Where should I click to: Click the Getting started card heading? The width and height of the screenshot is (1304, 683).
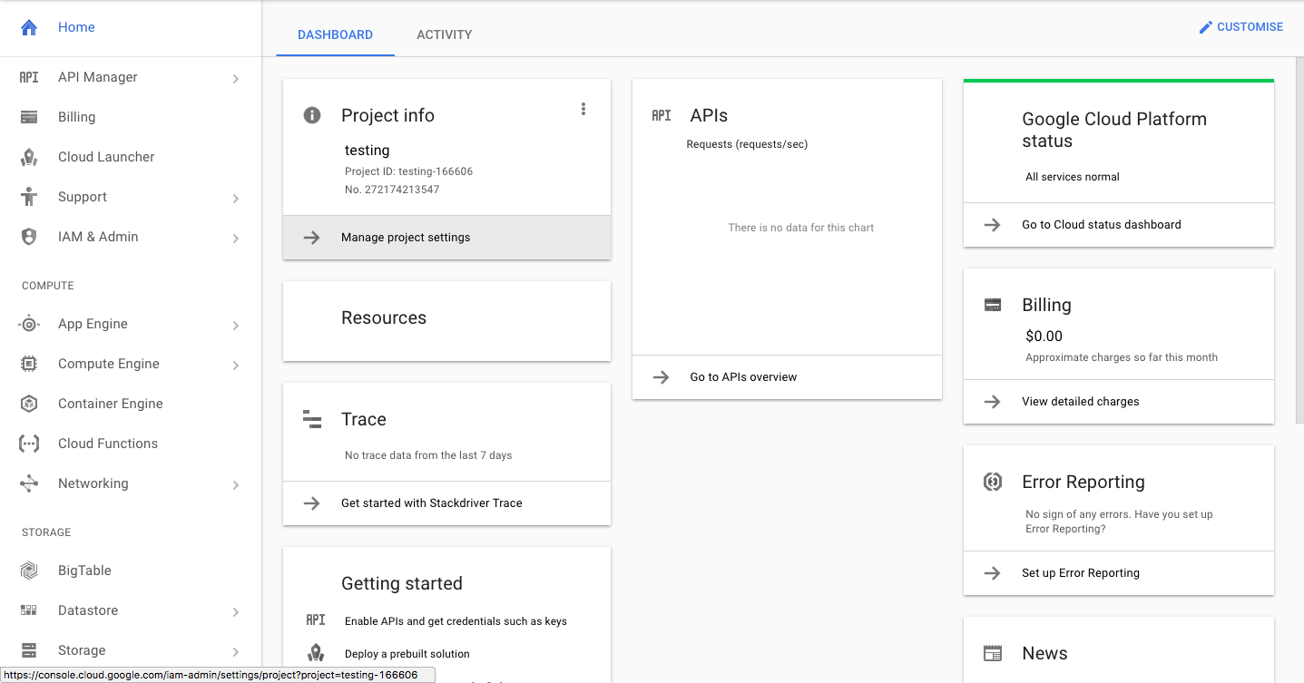tap(402, 584)
